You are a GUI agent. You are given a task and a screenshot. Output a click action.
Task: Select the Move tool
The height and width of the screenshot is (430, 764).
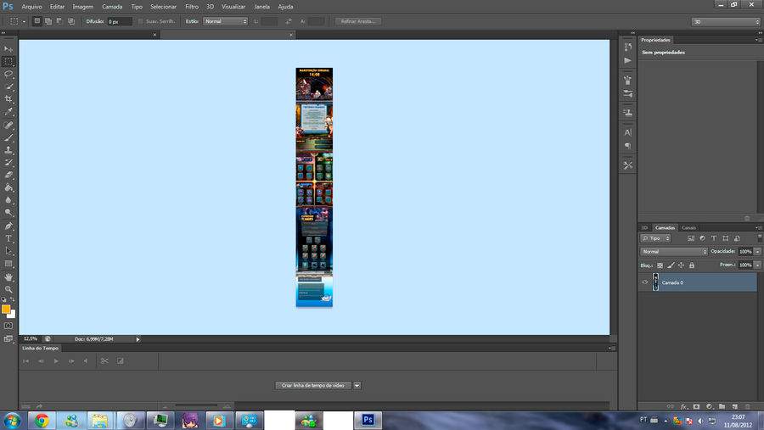(8, 49)
